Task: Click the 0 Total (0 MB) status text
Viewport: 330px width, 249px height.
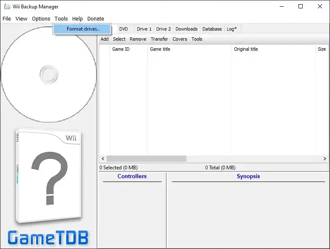Action: [220, 168]
